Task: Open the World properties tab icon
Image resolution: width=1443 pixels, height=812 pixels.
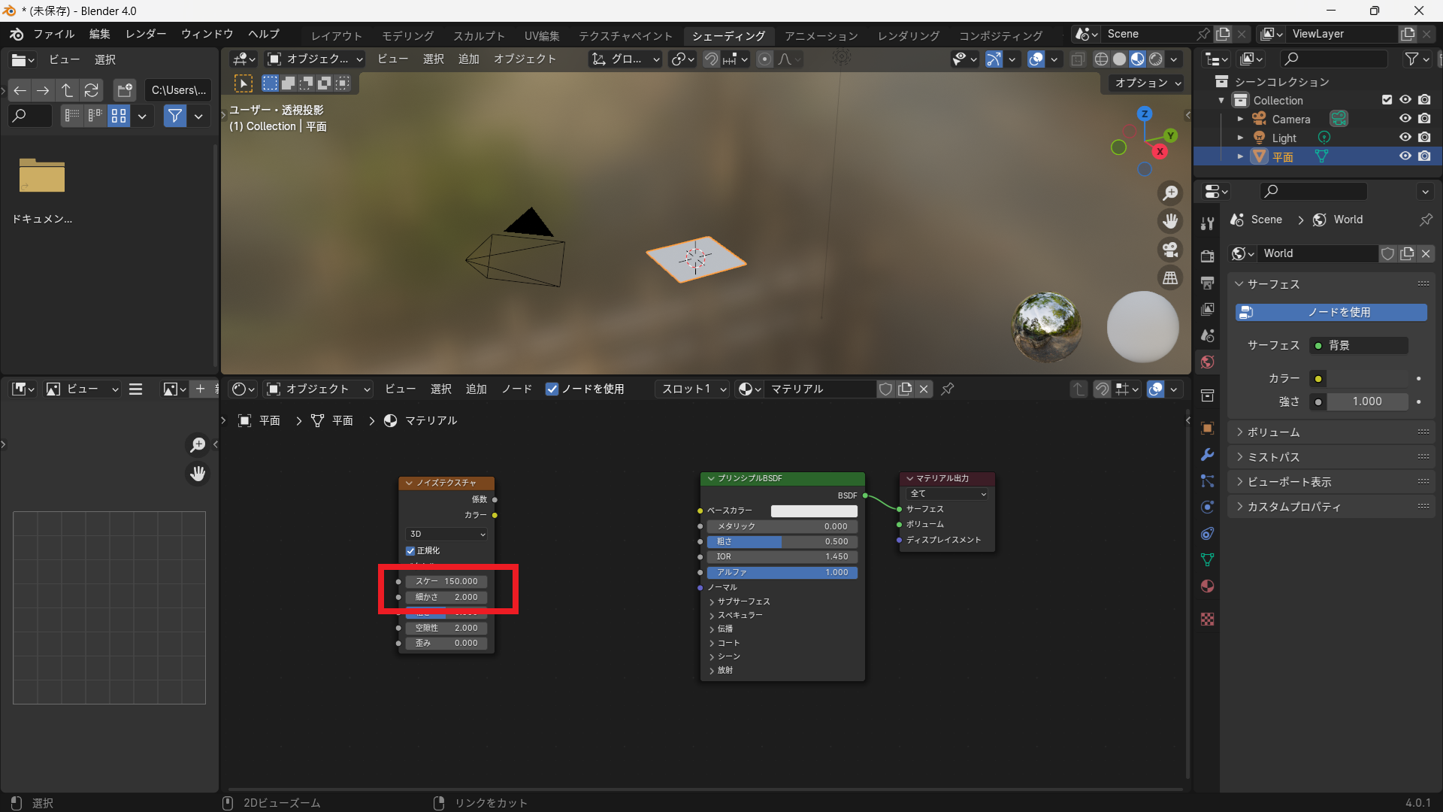Action: tap(1207, 362)
